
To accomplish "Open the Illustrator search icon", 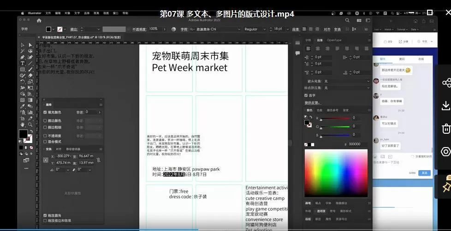I will (347, 20).
